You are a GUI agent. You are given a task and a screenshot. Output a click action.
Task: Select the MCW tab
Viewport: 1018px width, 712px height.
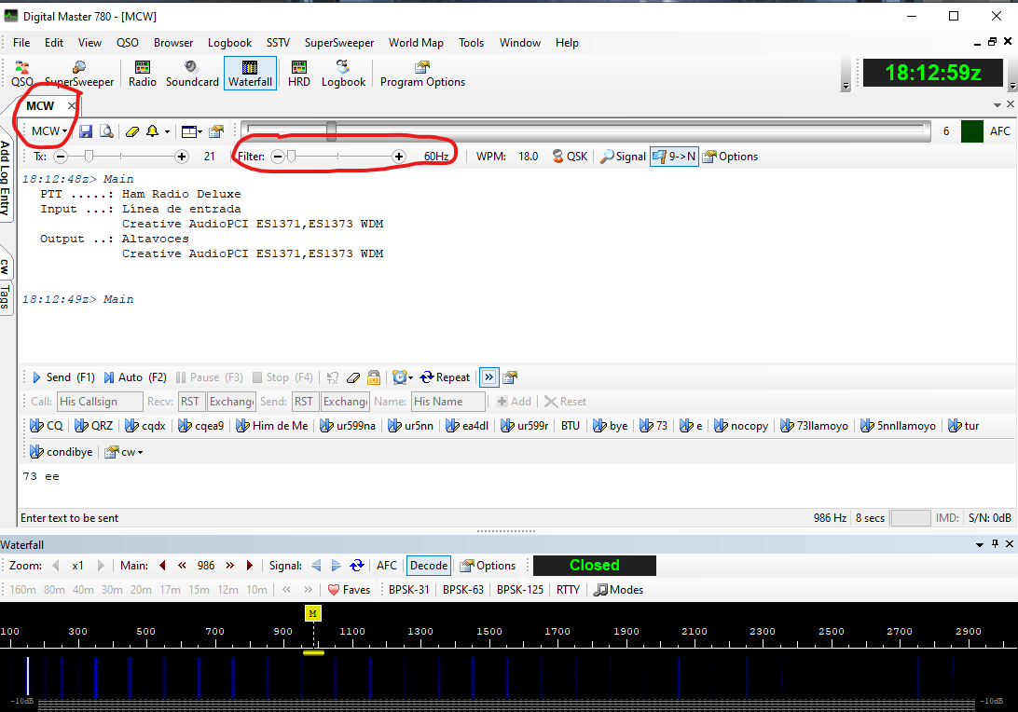coord(40,106)
